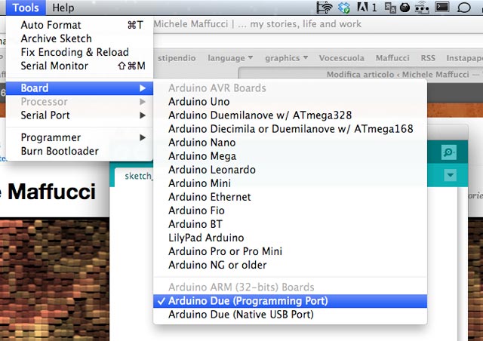The image size is (483, 341).
Task: Click the language translation menu bar icon
Action: pyautogui.click(x=390, y=8)
